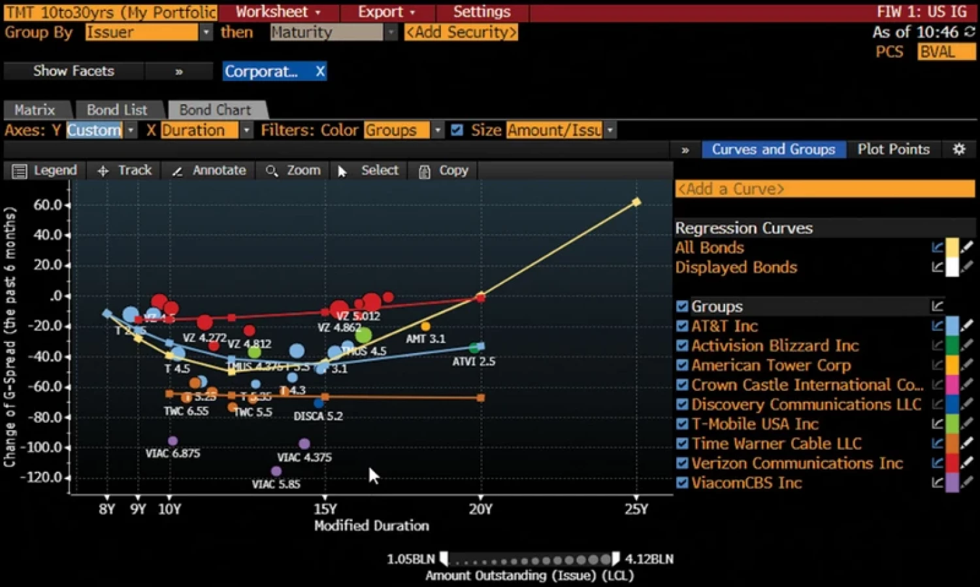Click the Copy chart icon
The height and width of the screenshot is (587, 980).
click(425, 171)
